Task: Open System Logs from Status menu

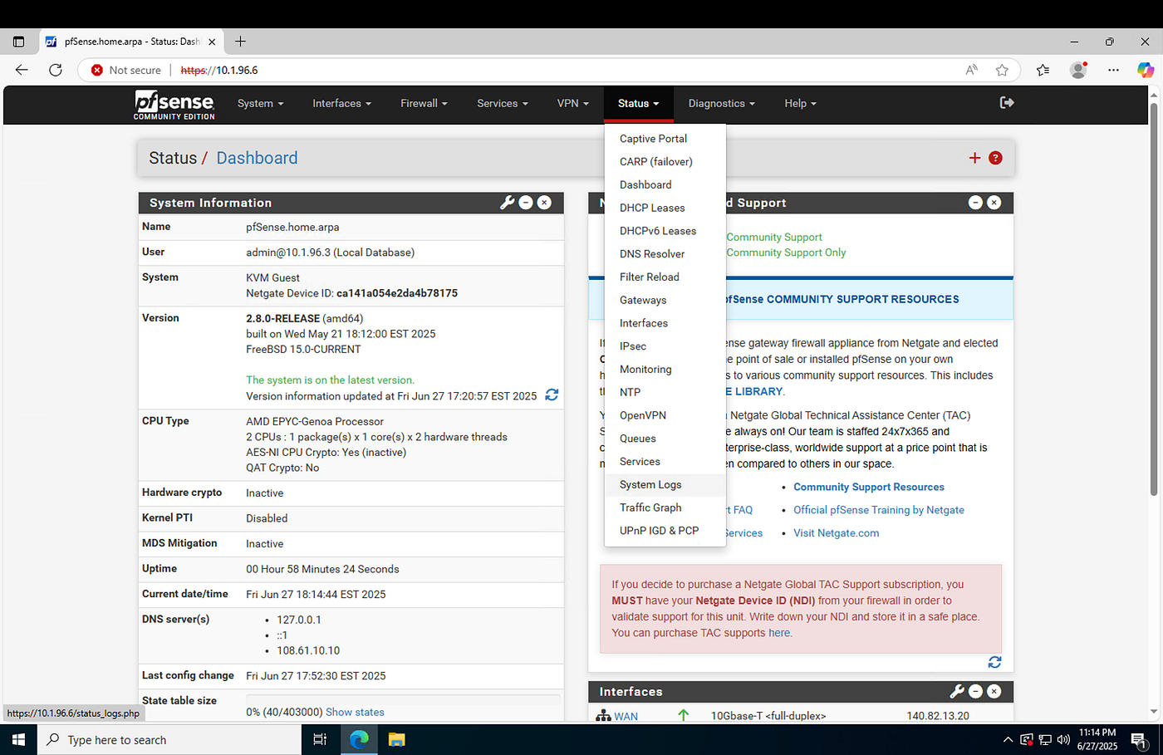Action: pos(665,484)
